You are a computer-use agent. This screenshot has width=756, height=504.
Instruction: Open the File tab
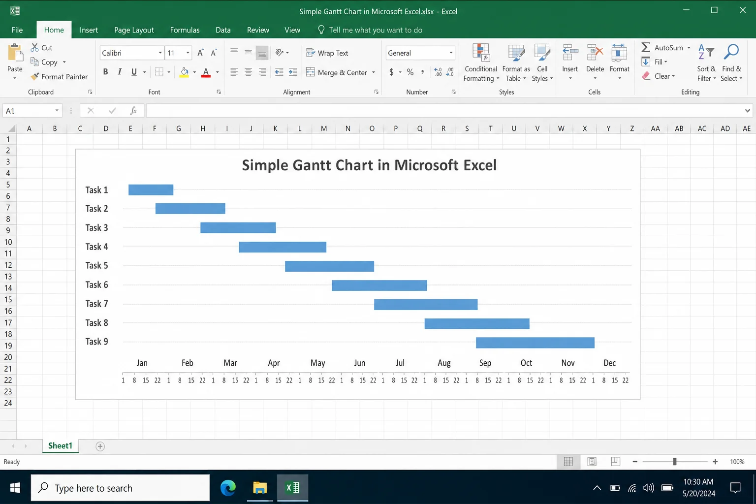pyautogui.click(x=17, y=30)
